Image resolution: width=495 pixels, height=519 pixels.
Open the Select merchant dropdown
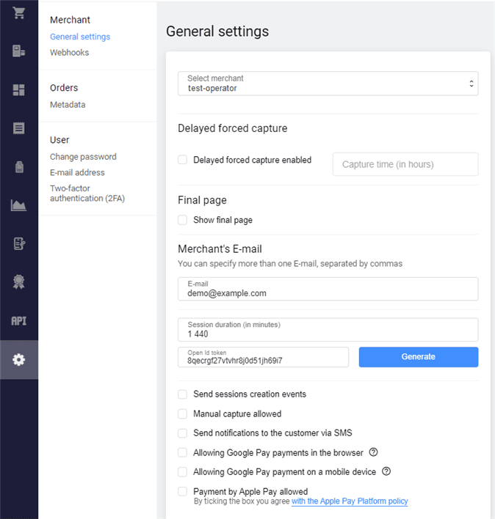point(328,84)
